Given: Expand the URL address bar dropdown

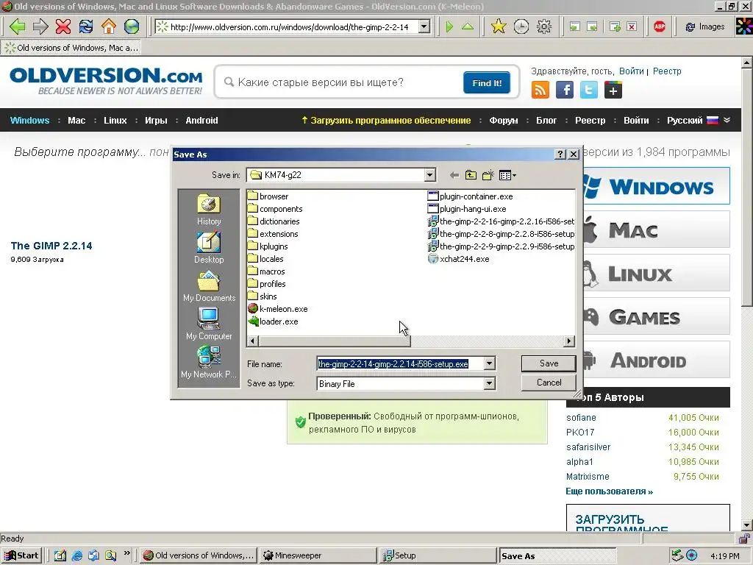Looking at the screenshot, I should tap(424, 26).
